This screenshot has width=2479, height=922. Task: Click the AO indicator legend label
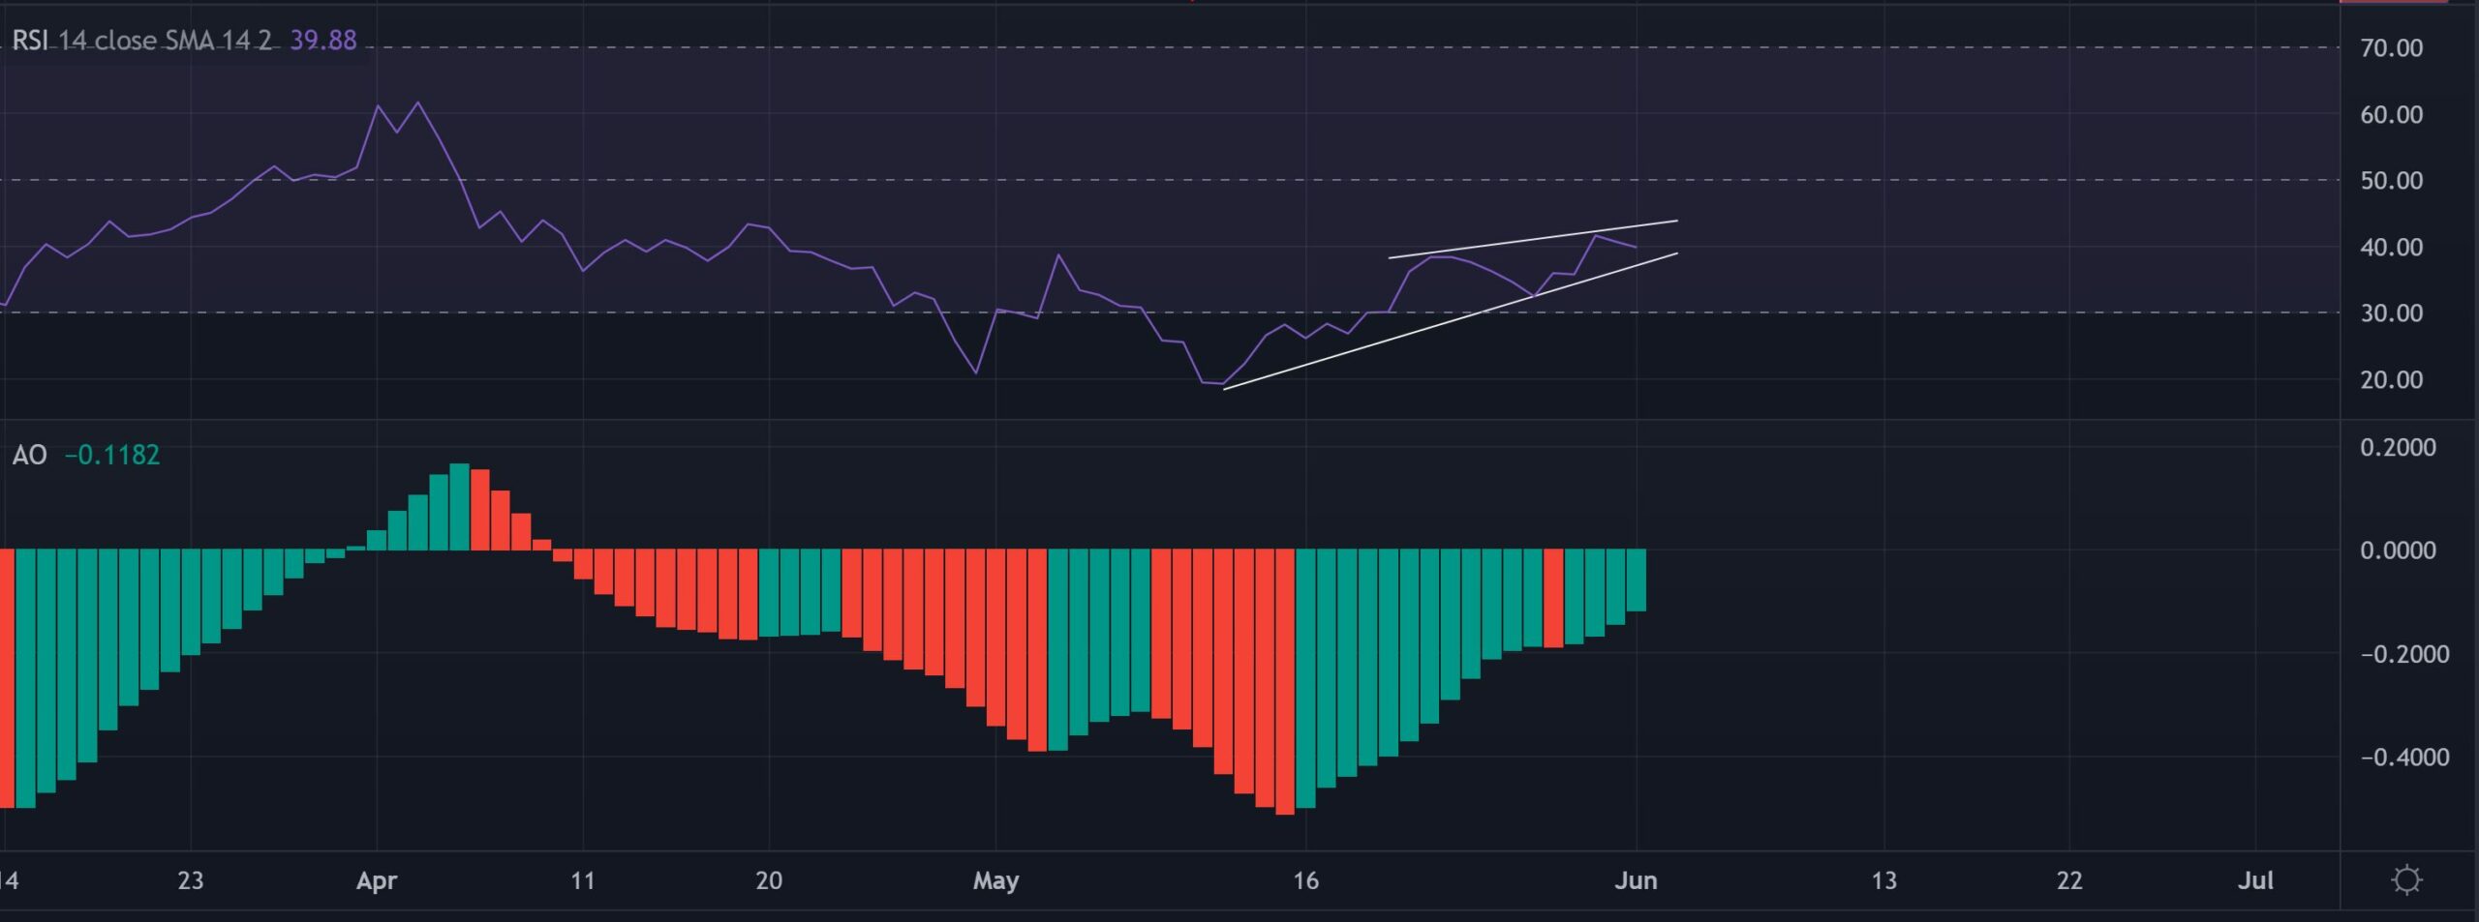[29, 455]
